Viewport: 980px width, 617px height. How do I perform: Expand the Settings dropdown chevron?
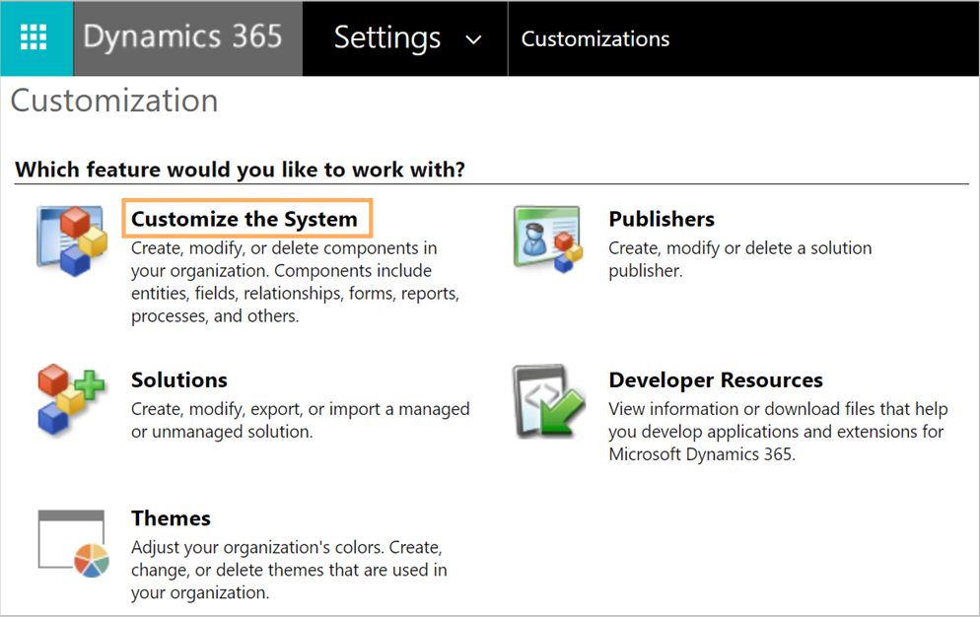474,40
